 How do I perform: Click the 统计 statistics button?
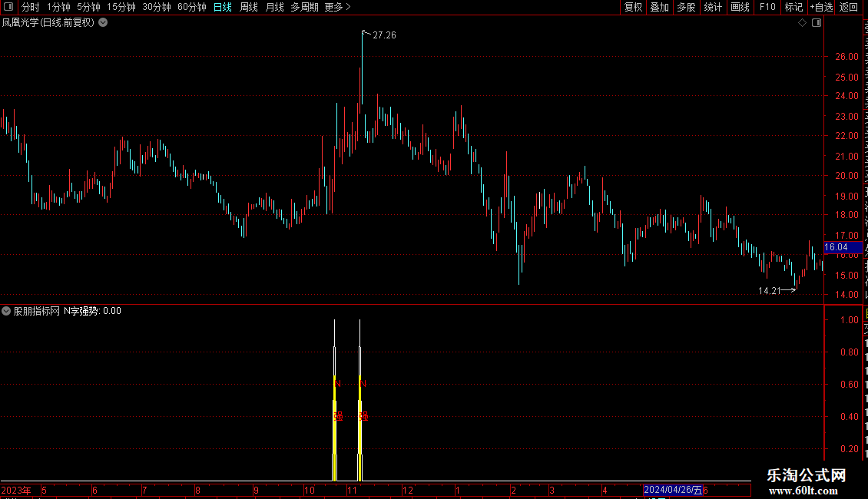pos(713,7)
